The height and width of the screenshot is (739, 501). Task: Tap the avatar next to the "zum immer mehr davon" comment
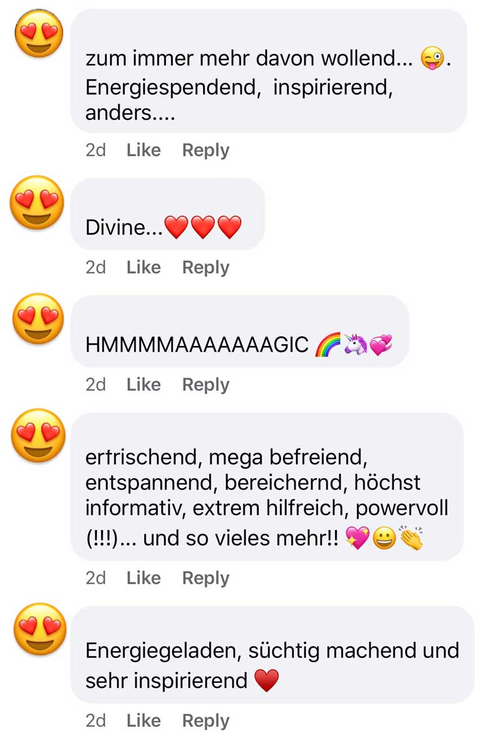pos(39,33)
